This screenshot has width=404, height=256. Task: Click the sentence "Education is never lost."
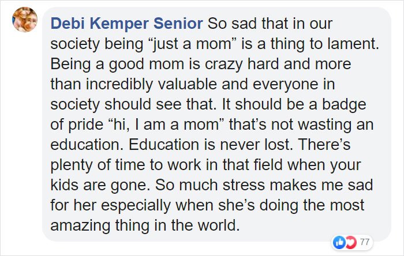(x=211, y=145)
